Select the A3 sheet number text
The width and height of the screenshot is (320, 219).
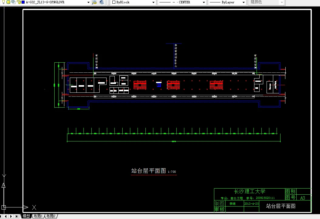[302, 198]
